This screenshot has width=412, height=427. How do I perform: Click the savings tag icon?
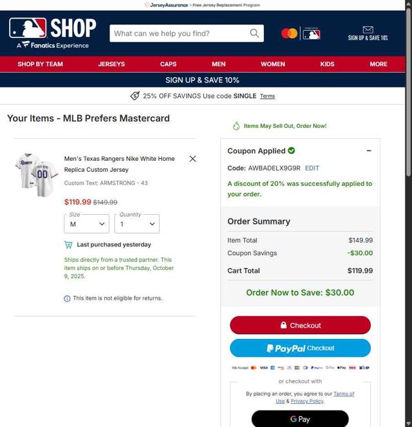(x=135, y=96)
